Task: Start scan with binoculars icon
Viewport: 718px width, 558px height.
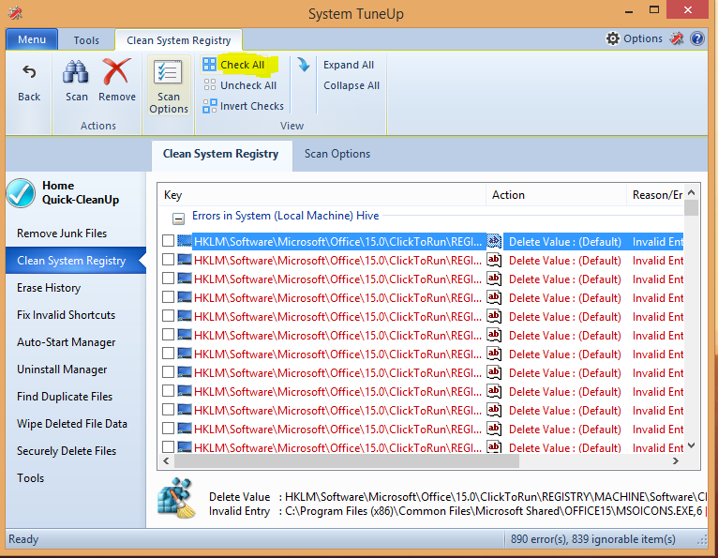Action: [x=76, y=72]
